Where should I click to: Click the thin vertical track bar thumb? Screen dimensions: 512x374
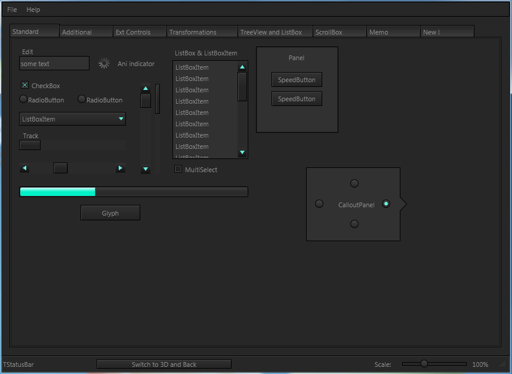pos(158,99)
